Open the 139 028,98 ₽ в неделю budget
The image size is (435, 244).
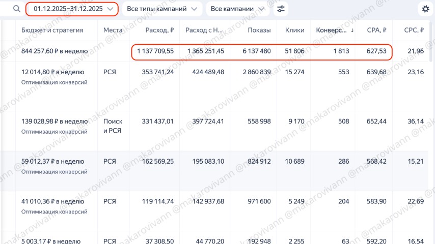55,121
